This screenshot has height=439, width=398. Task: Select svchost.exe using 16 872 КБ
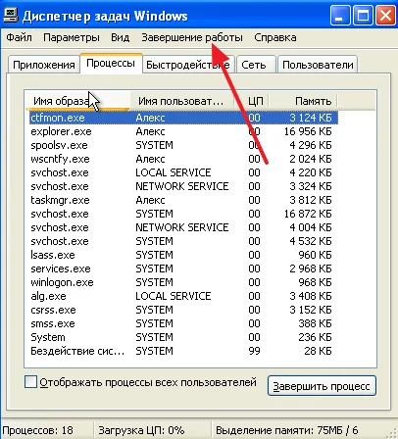click(x=183, y=214)
